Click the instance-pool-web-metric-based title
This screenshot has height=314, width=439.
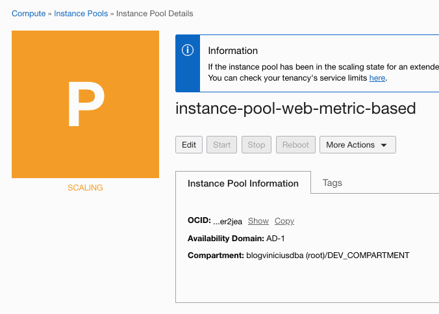tap(295, 108)
